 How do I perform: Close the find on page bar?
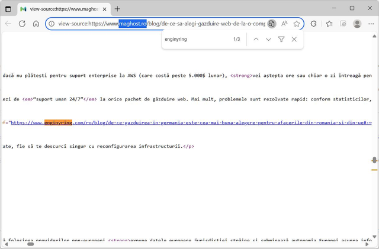294,39
